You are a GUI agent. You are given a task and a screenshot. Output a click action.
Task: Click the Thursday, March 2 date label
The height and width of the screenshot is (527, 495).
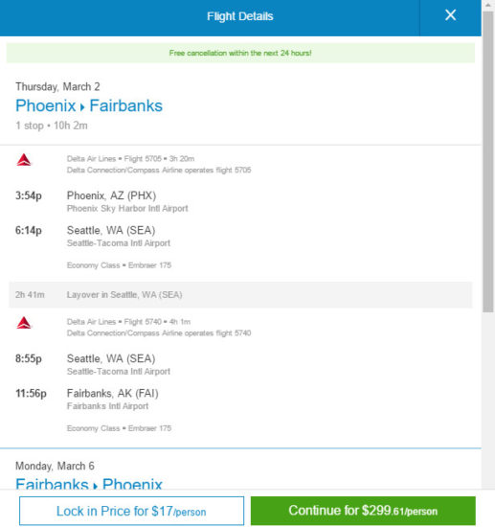point(57,86)
